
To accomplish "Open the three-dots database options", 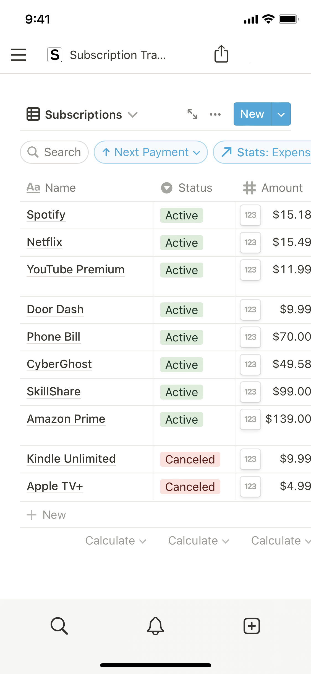I will point(215,114).
